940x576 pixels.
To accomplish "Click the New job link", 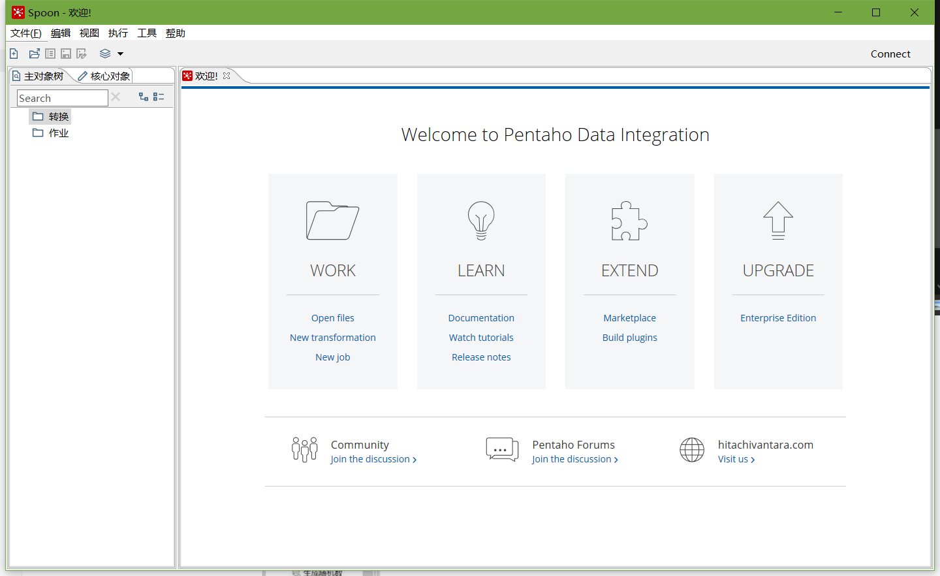I will click(333, 357).
